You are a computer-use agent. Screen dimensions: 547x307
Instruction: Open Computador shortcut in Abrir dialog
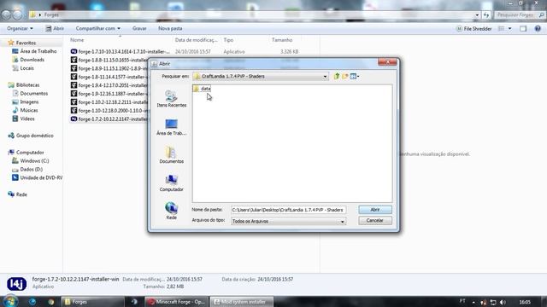pyautogui.click(x=171, y=183)
